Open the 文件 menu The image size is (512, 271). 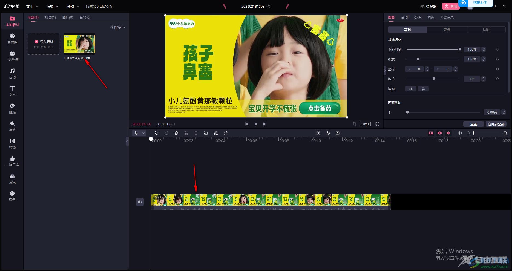pyautogui.click(x=32, y=6)
